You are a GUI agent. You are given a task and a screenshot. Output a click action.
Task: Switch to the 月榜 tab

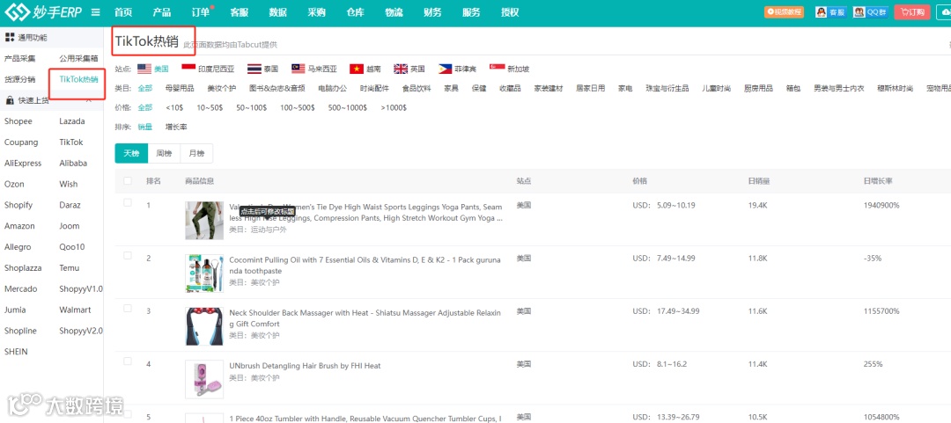point(196,153)
